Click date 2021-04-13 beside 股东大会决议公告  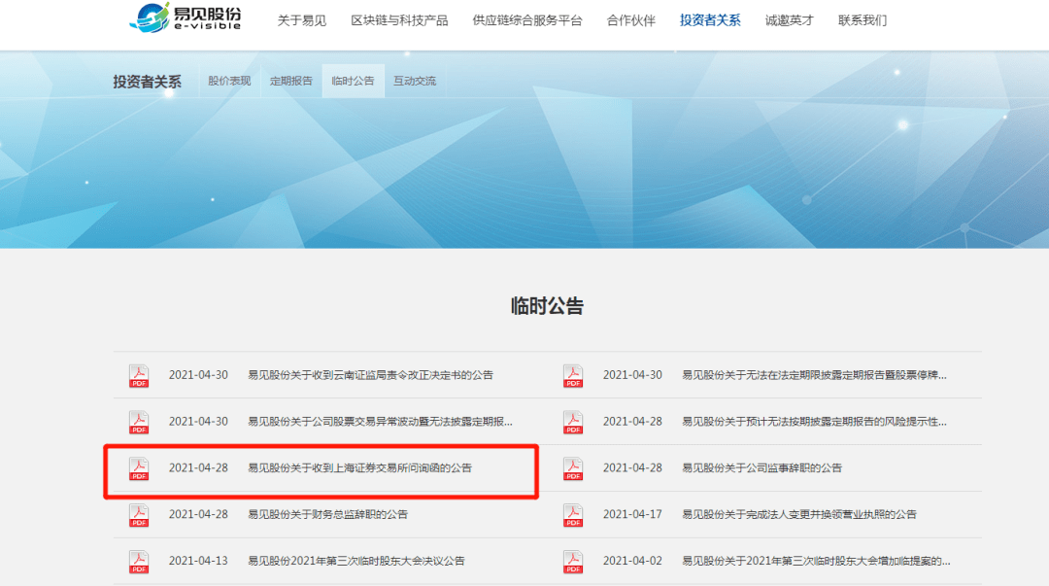tap(198, 561)
